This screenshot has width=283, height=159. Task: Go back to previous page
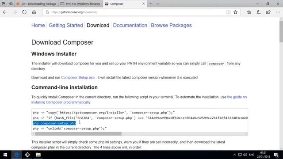point(5,12)
